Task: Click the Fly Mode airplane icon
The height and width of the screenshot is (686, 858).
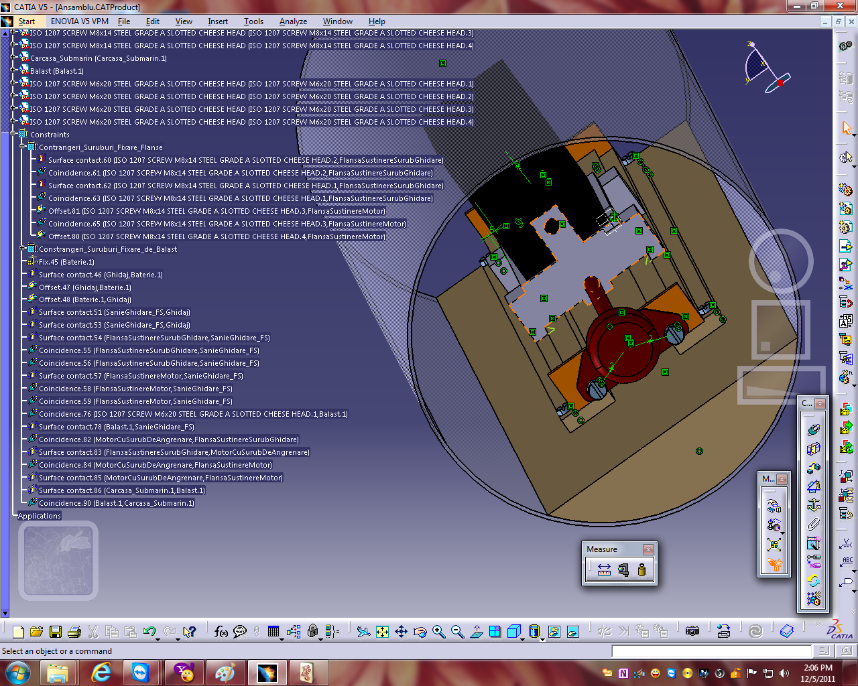Action: [364, 631]
